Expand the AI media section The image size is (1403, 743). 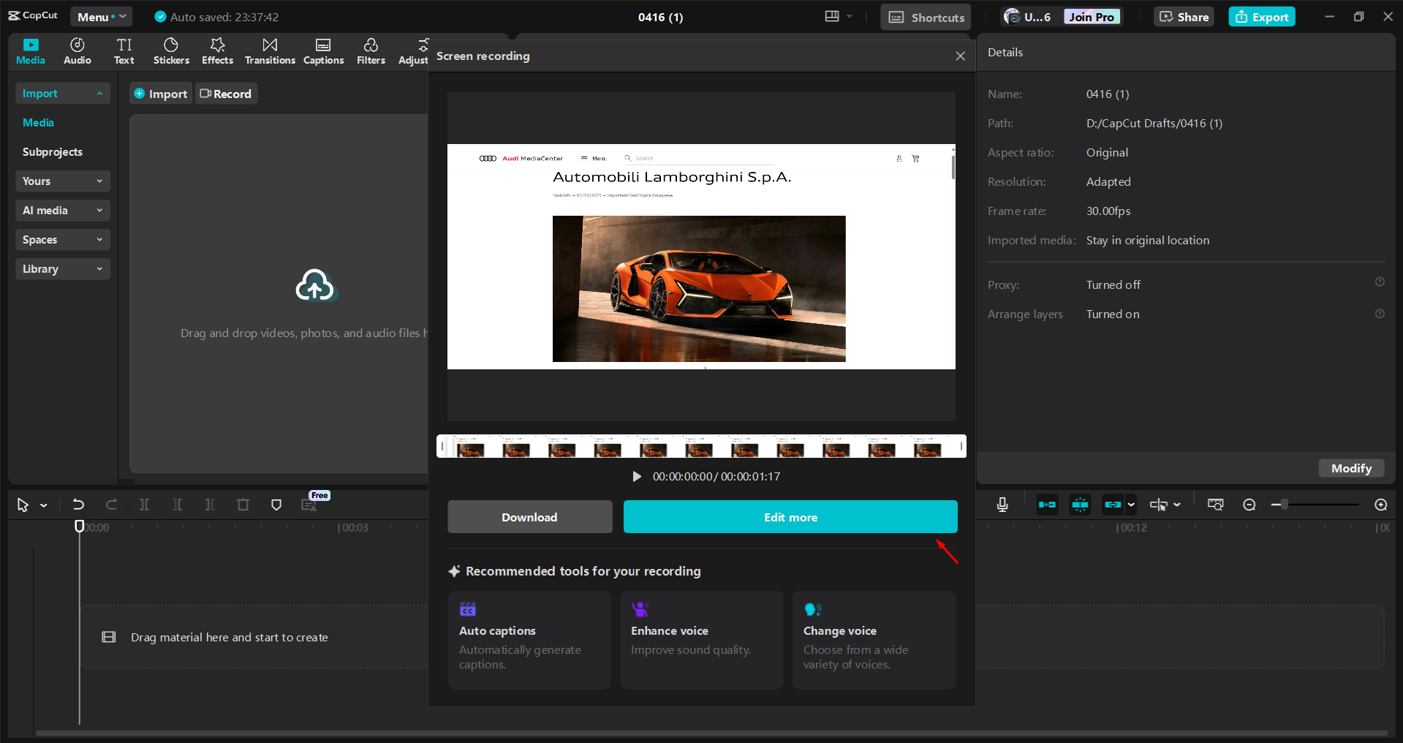[x=62, y=211]
